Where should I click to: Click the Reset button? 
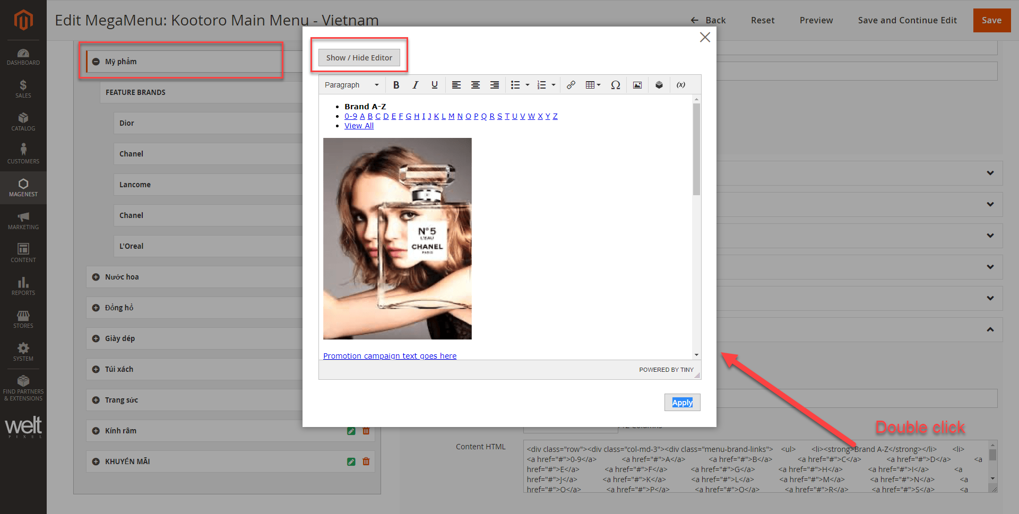(763, 20)
